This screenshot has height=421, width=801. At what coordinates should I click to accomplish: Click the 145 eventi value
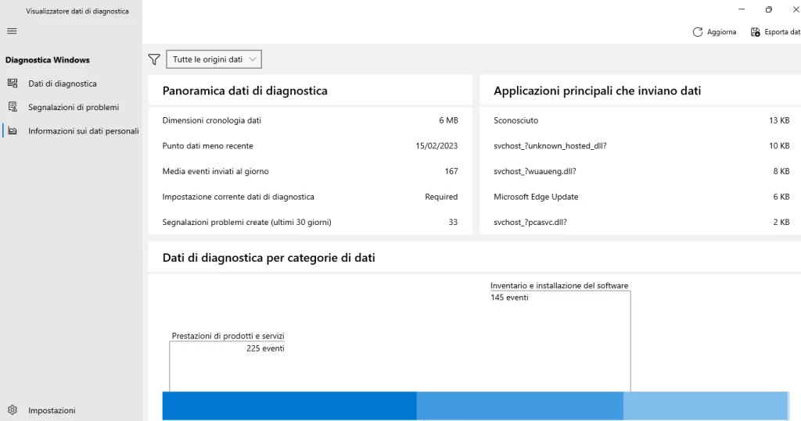509,297
